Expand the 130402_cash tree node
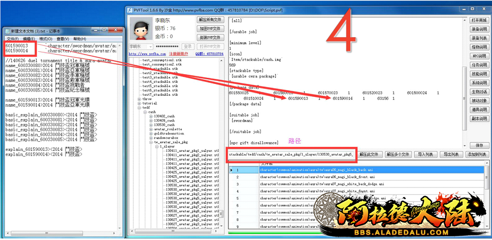This screenshot has width=492, height=240. (x=151, y=116)
